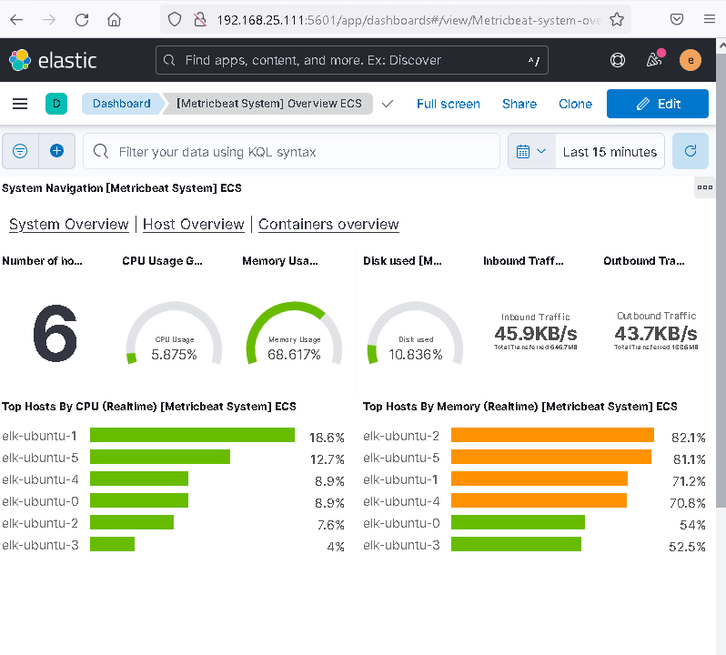Click the Outbound Traffic 43.7KB/s value
This screenshot has width=726, height=655.
(656, 333)
